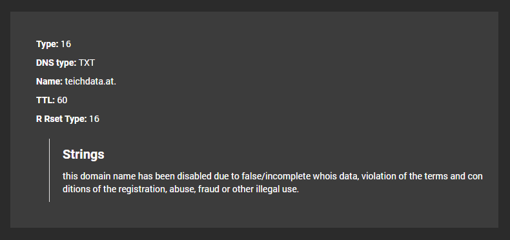Screen dimensions: 510x240
Task: Select the teichdata.at. domain name
Action: pyautogui.click(x=90, y=81)
